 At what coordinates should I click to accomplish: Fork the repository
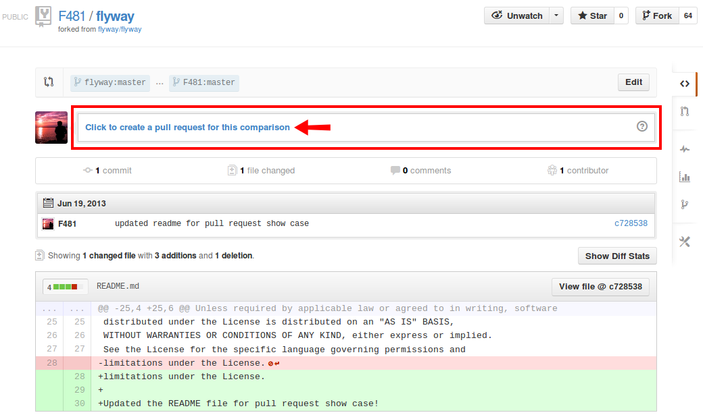point(657,16)
